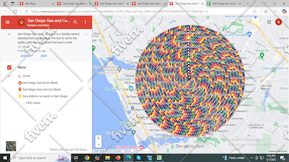
Task: Open File Explorer from the taskbar
Action: coord(108,158)
